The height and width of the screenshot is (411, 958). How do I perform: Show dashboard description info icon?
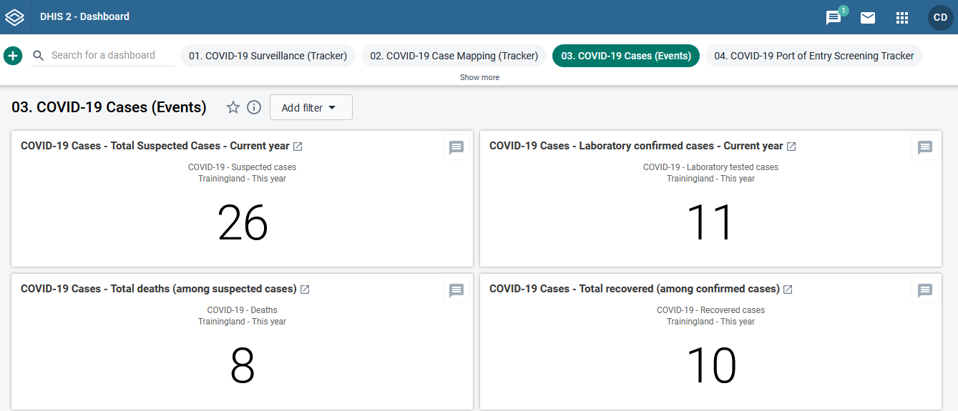[x=254, y=107]
